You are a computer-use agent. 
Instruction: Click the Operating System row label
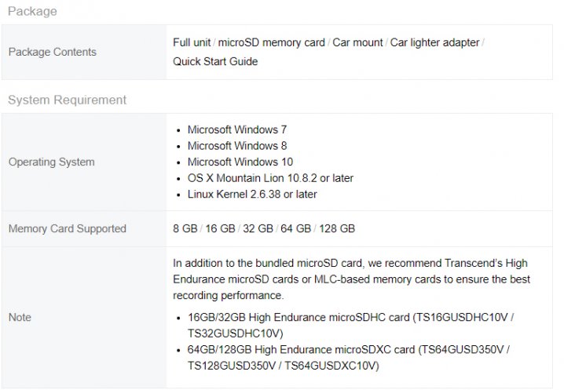[x=51, y=162]
